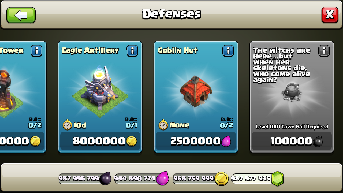Click the green gem resource icon
Viewport: 343px width, 193px height.
[x=277, y=179]
